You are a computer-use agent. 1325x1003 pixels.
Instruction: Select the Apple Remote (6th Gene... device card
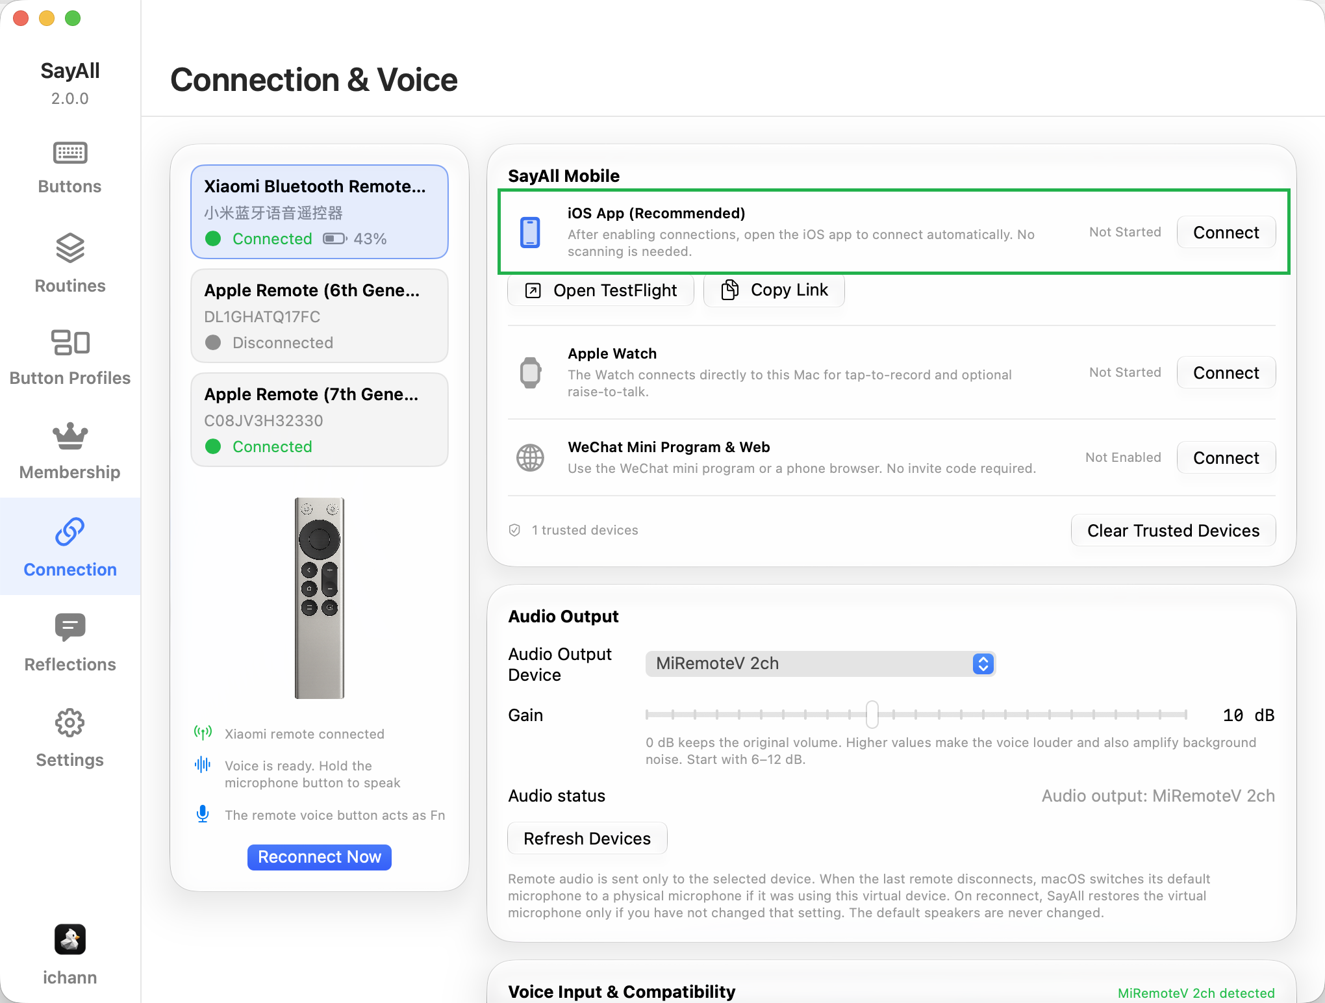pos(320,316)
